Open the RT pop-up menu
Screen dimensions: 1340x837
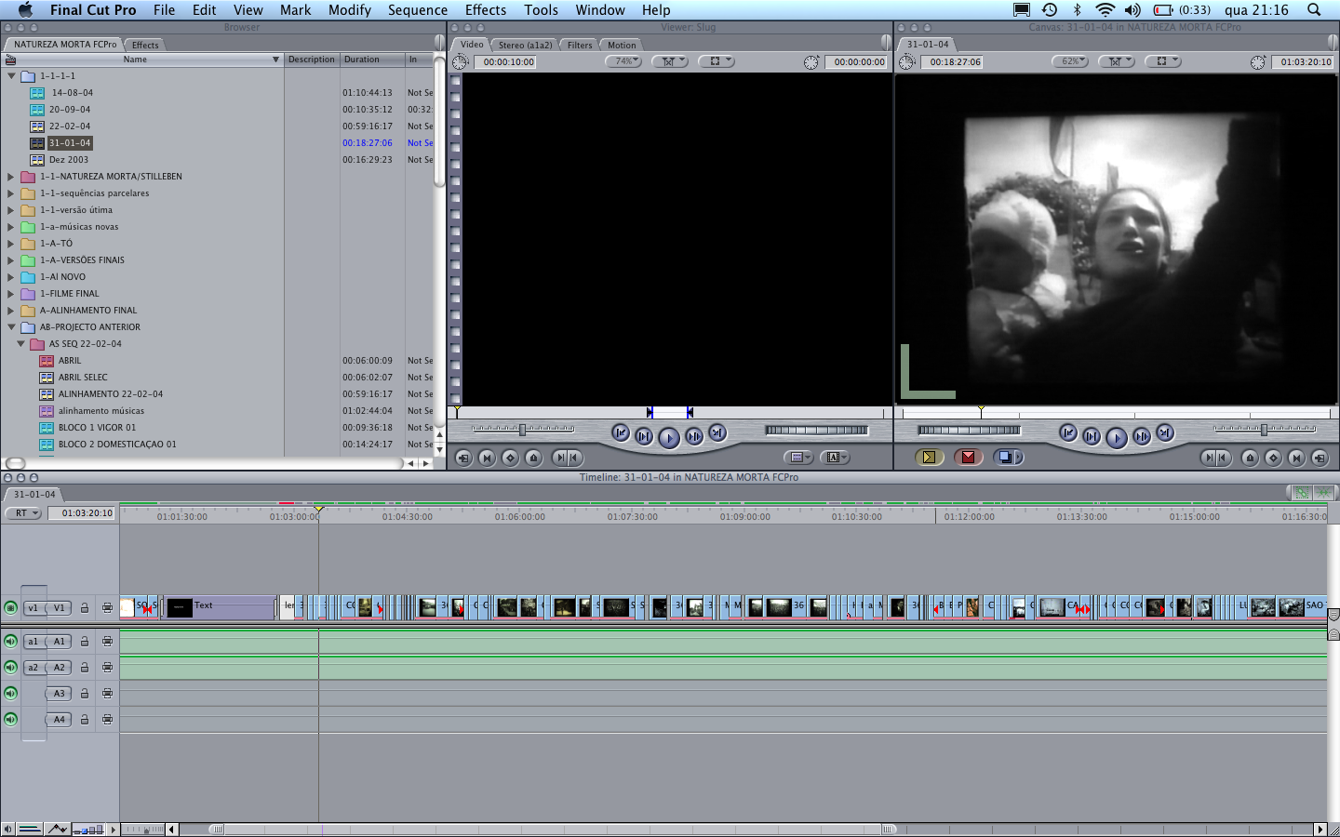click(23, 512)
